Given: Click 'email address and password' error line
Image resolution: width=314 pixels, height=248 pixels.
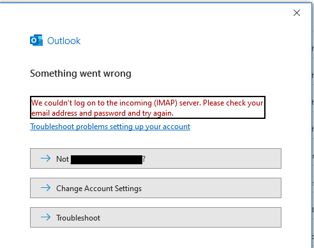Looking at the screenshot, I should coord(103,113).
